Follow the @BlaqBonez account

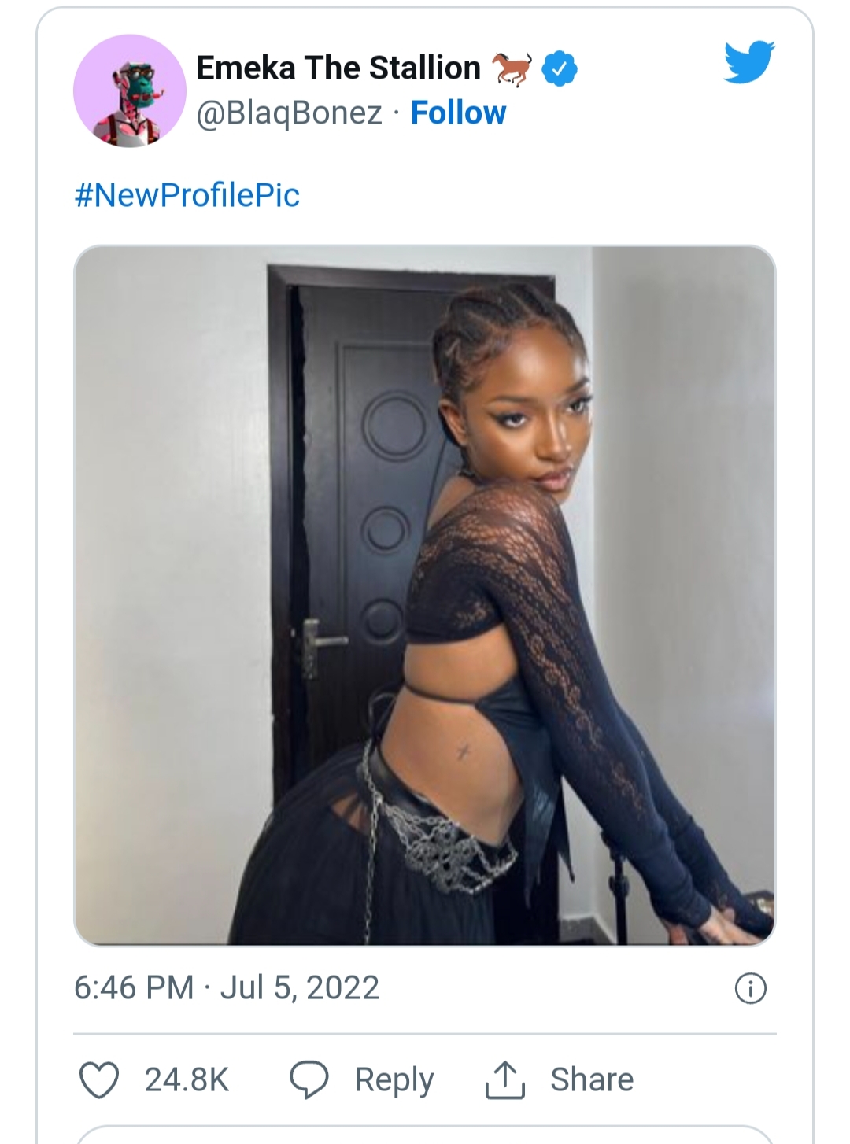click(x=458, y=113)
